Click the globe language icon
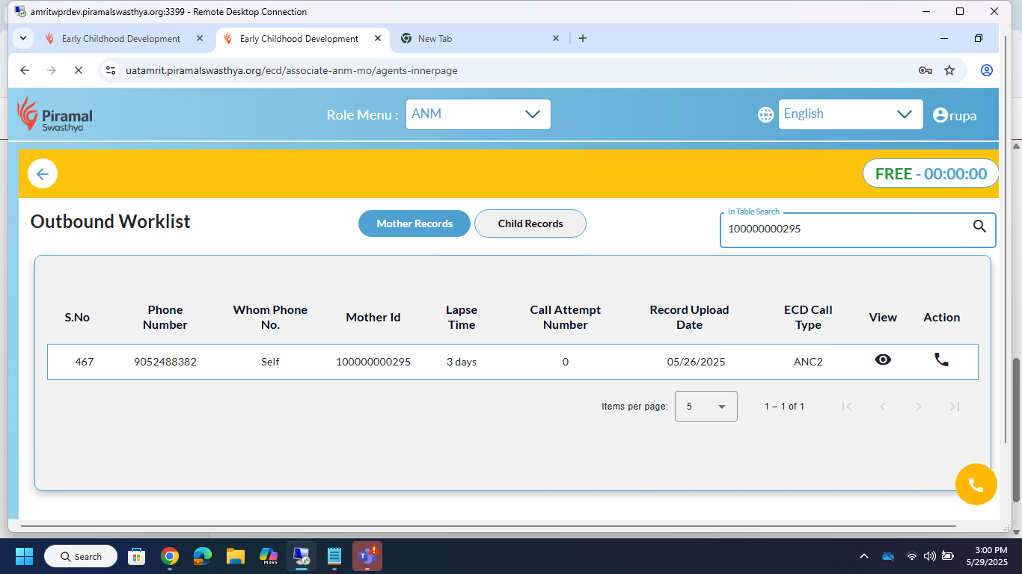 tap(765, 114)
